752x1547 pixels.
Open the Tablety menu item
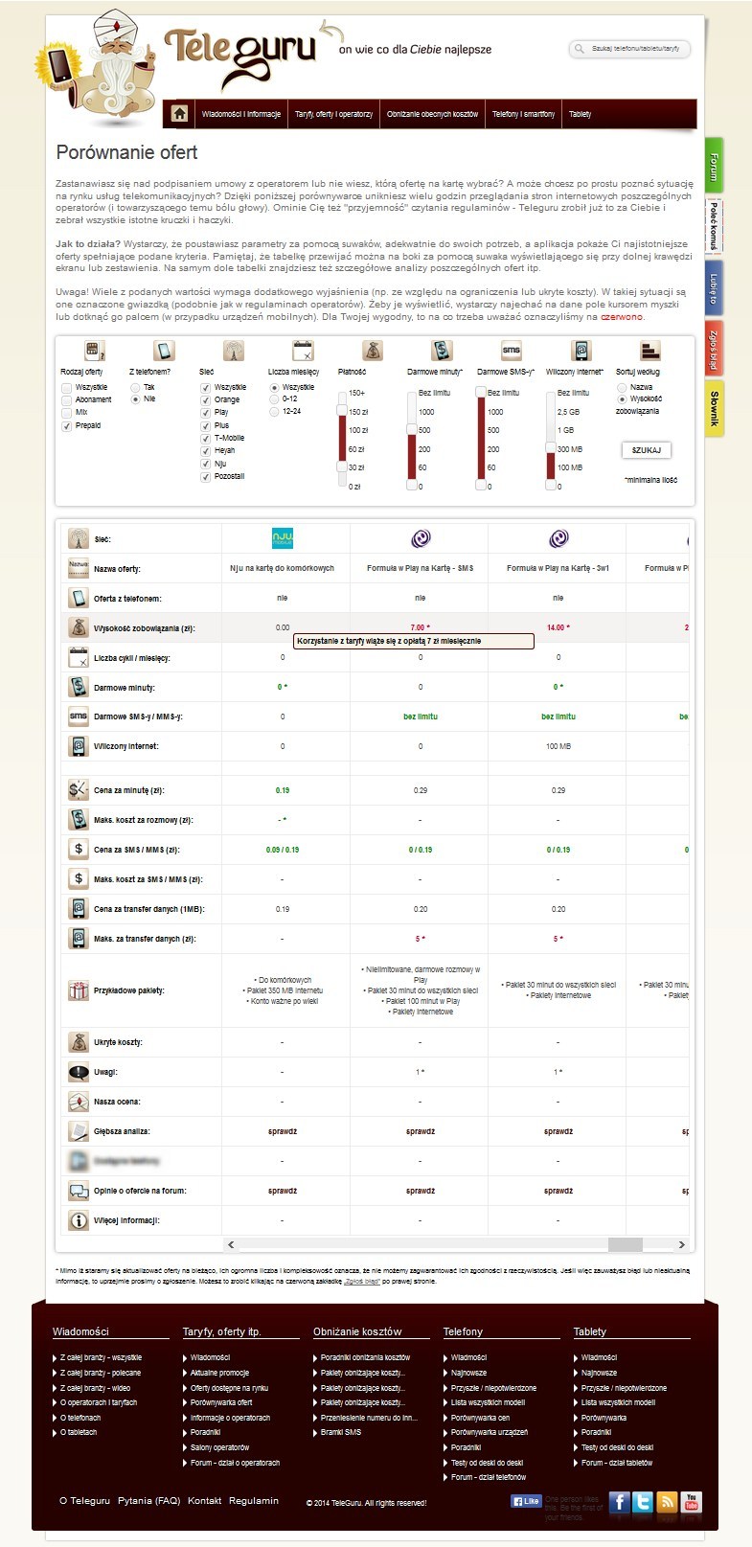pyautogui.click(x=581, y=114)
